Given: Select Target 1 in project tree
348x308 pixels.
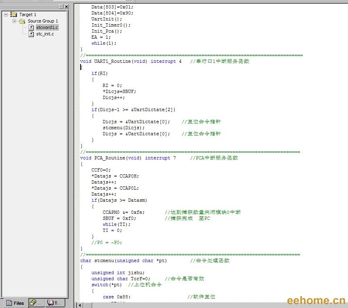Looking at the screenshot, I should 27,14.
